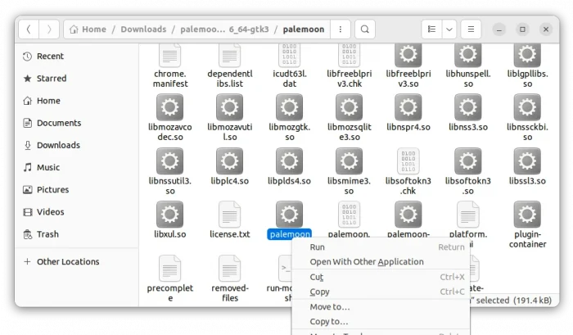
Task: Click Move to… in context menu
Action: coord(329,306)
